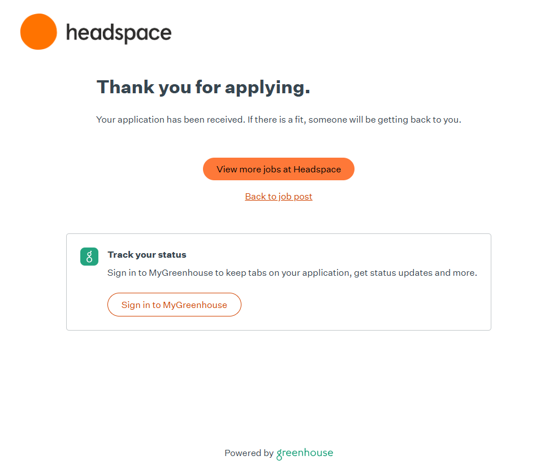Click the Powered by label in footer
The height and width of the screenshot is (473, 549).
click(x=249, y=453)
